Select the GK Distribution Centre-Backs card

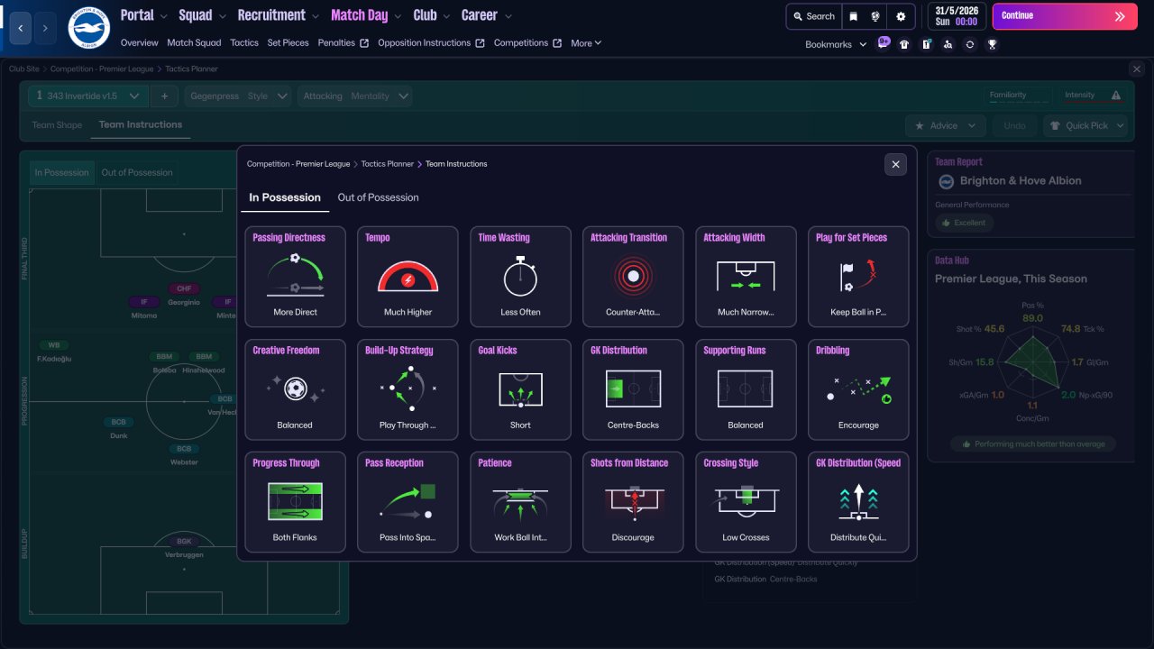(x=633, y=389)
